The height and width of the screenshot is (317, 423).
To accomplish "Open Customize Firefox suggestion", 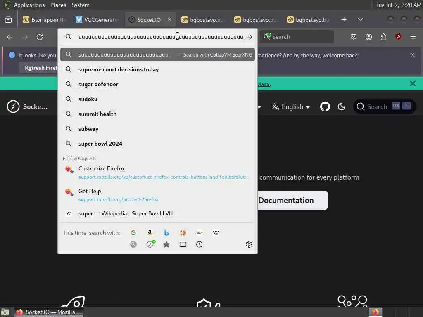I will [x=157, y=173].
